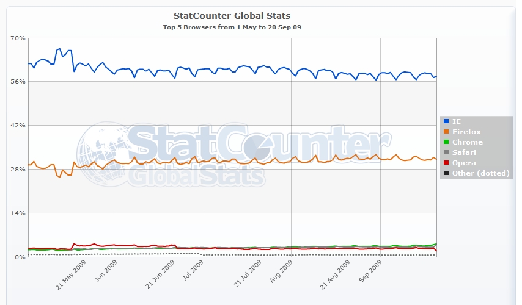Click the blue IE legend swatch
Viewport: 522px width, 305px height.
pos(446,121)
